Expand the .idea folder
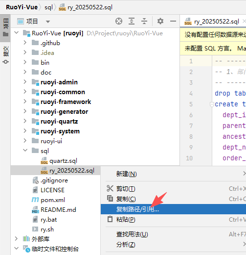The height and width of the screenshot is (255, 246). coord(25,52)
